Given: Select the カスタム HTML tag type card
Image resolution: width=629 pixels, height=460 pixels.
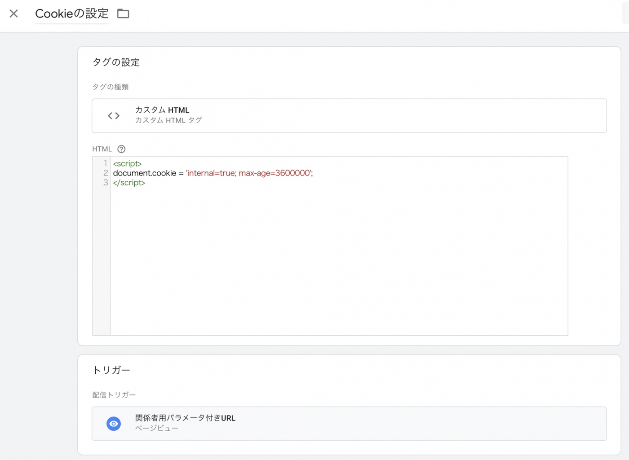Looking at the screenshot, I should pos(349,116).
